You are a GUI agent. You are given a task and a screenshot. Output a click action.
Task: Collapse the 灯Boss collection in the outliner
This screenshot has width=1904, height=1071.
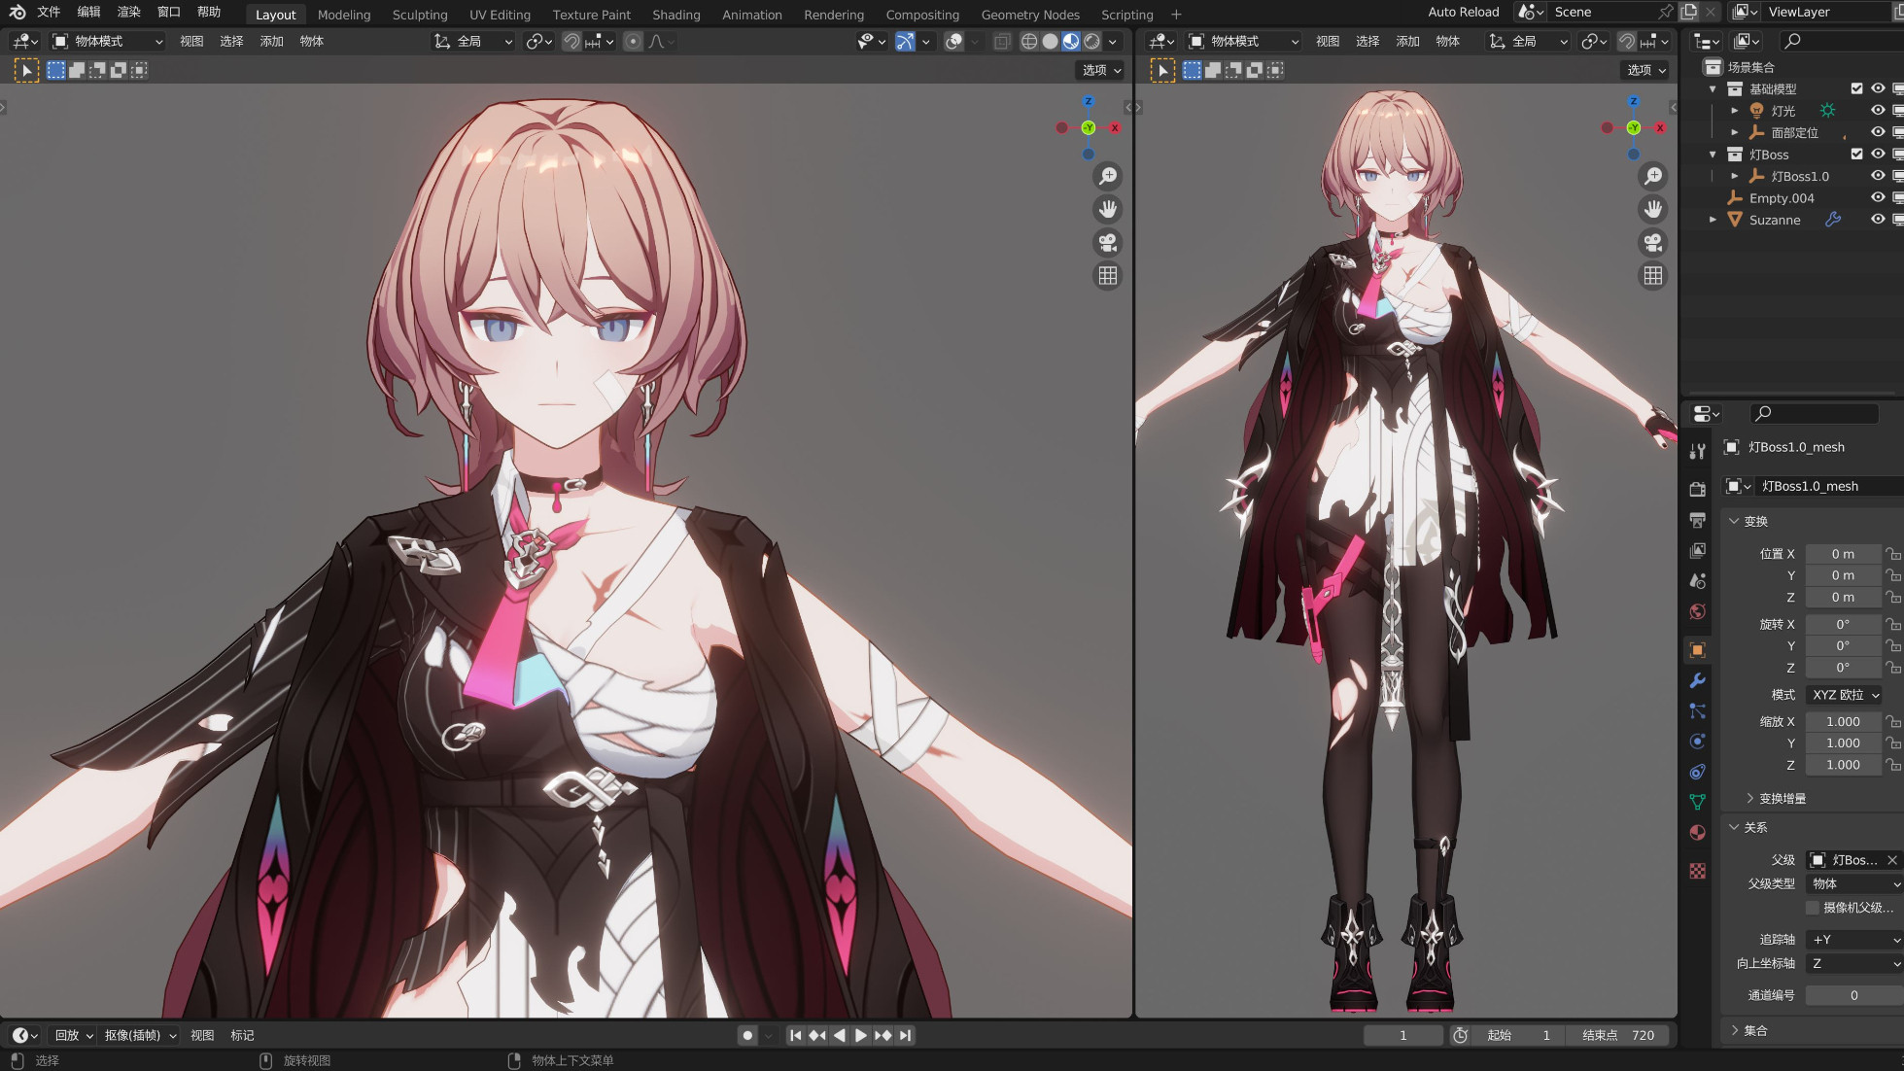tap(1713, 155)
